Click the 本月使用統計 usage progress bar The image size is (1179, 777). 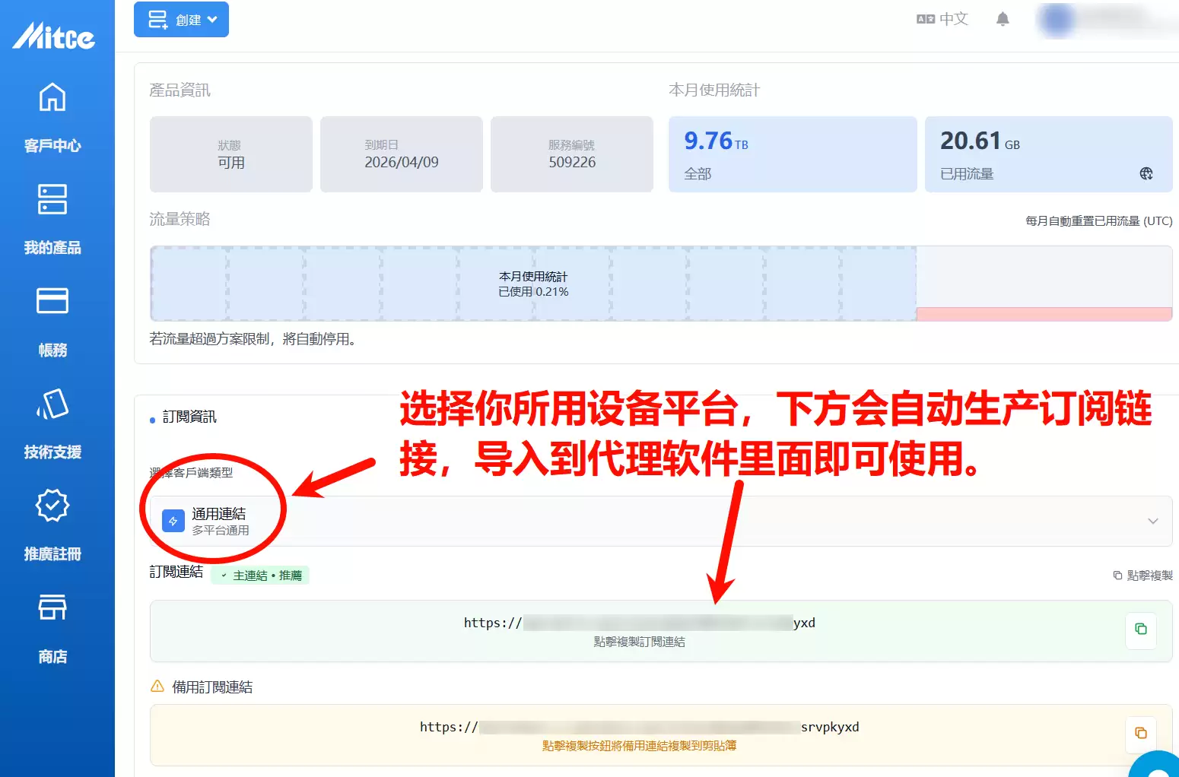coord(532,284)
